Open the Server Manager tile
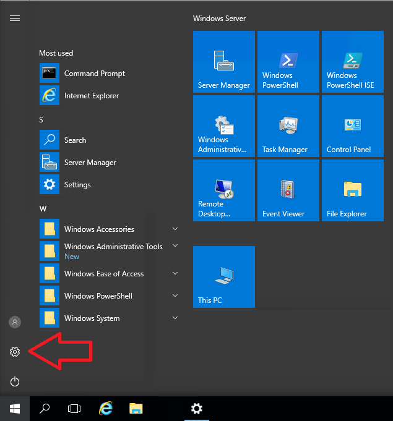Viewport: 393px width, 421px height. coord(224,62)
